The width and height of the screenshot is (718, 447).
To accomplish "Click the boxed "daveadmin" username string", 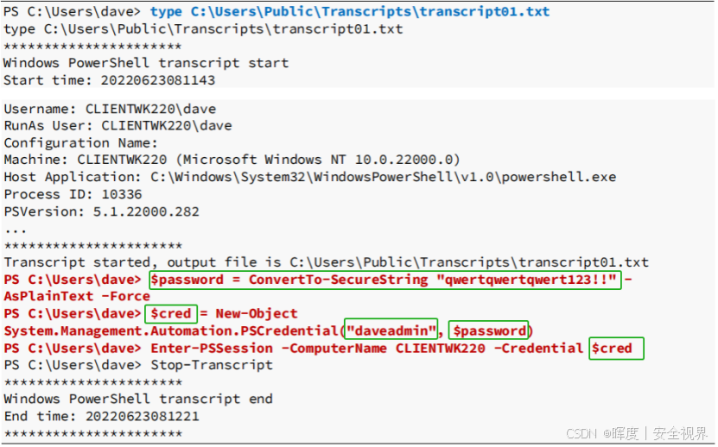I will click(x=391, y=330).
